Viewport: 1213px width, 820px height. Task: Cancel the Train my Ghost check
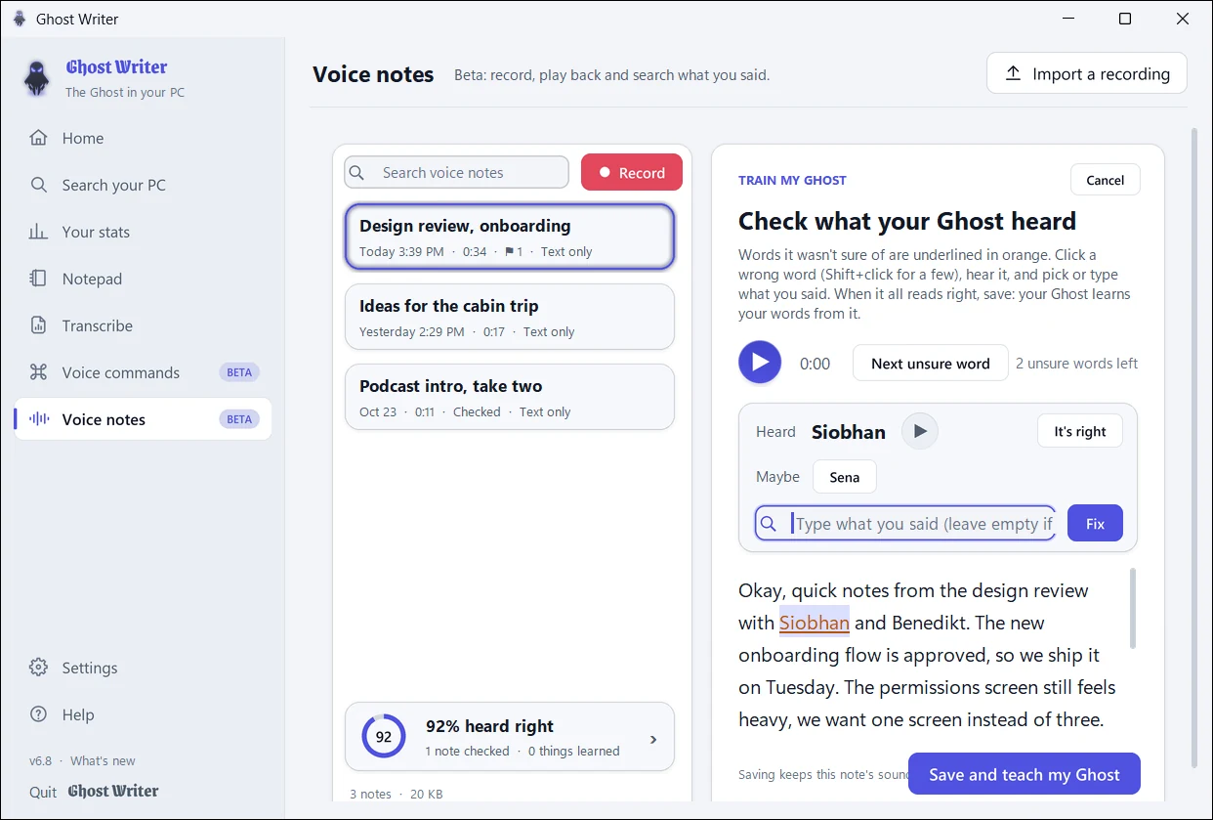click(1105, 180)
